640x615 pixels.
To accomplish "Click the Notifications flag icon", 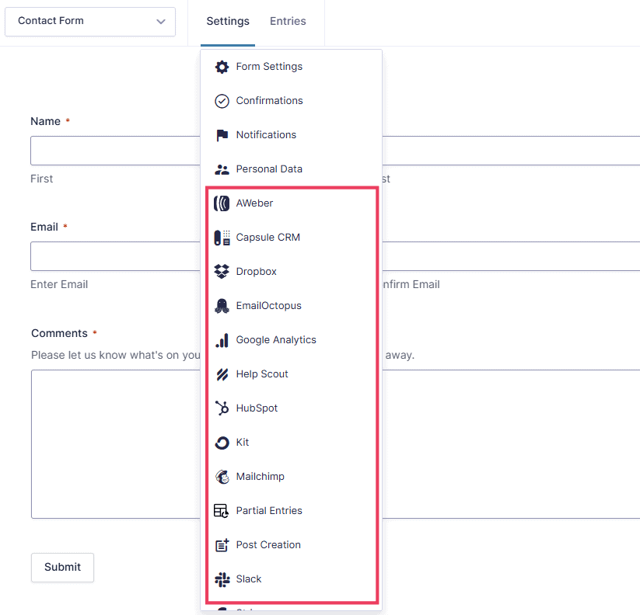I will [222, 135].
